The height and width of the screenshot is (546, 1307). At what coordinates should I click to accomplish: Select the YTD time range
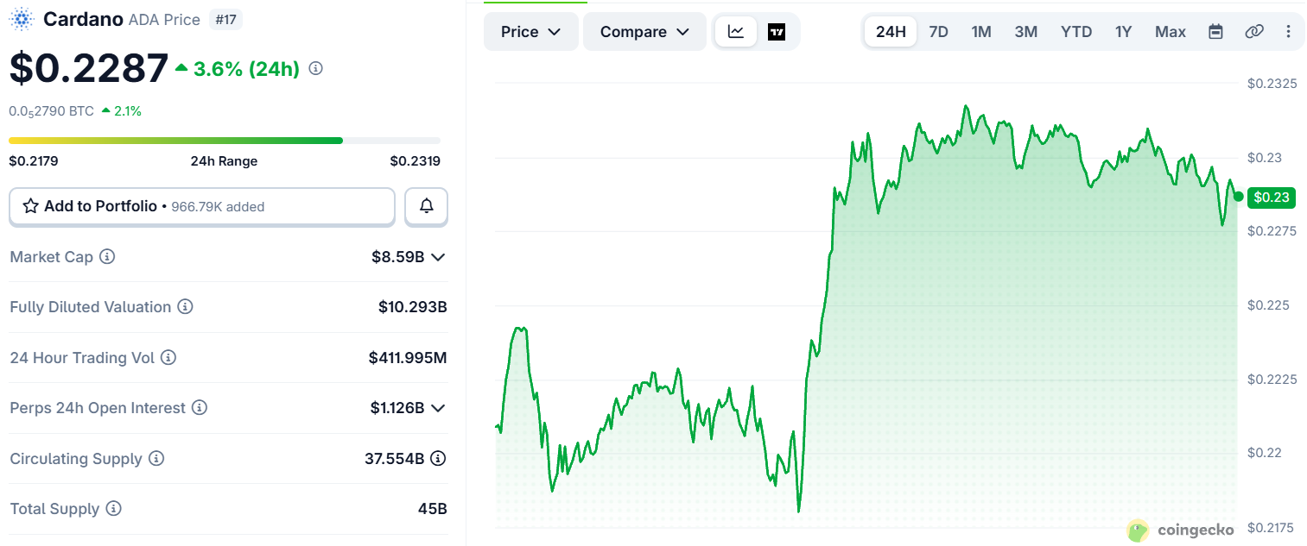click(x=1076, y=32)
